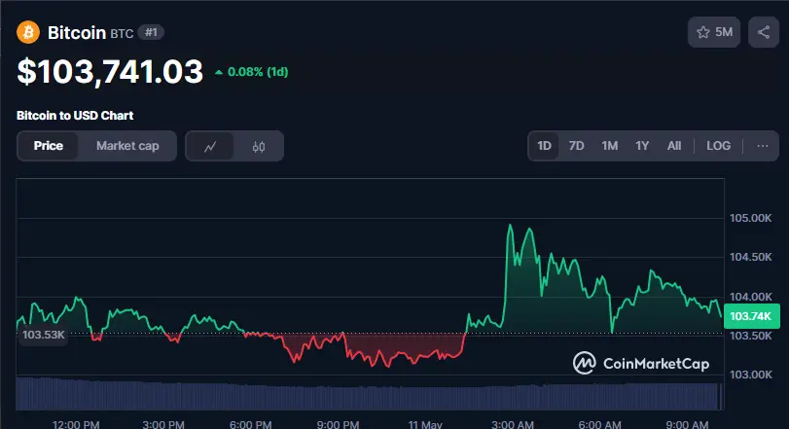
Task: Click the 3:00 AM time axis label
Action: coord(513,424)
